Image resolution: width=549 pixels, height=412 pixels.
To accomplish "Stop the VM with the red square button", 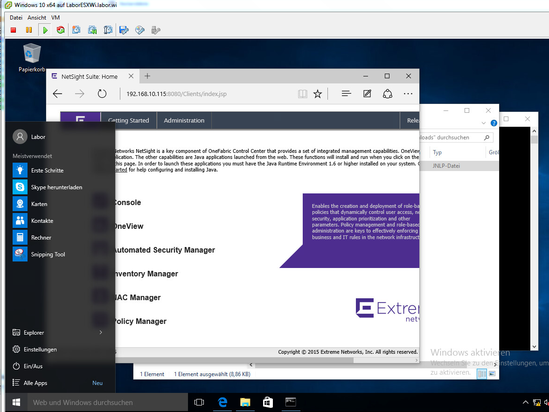I will pos(14,30).
